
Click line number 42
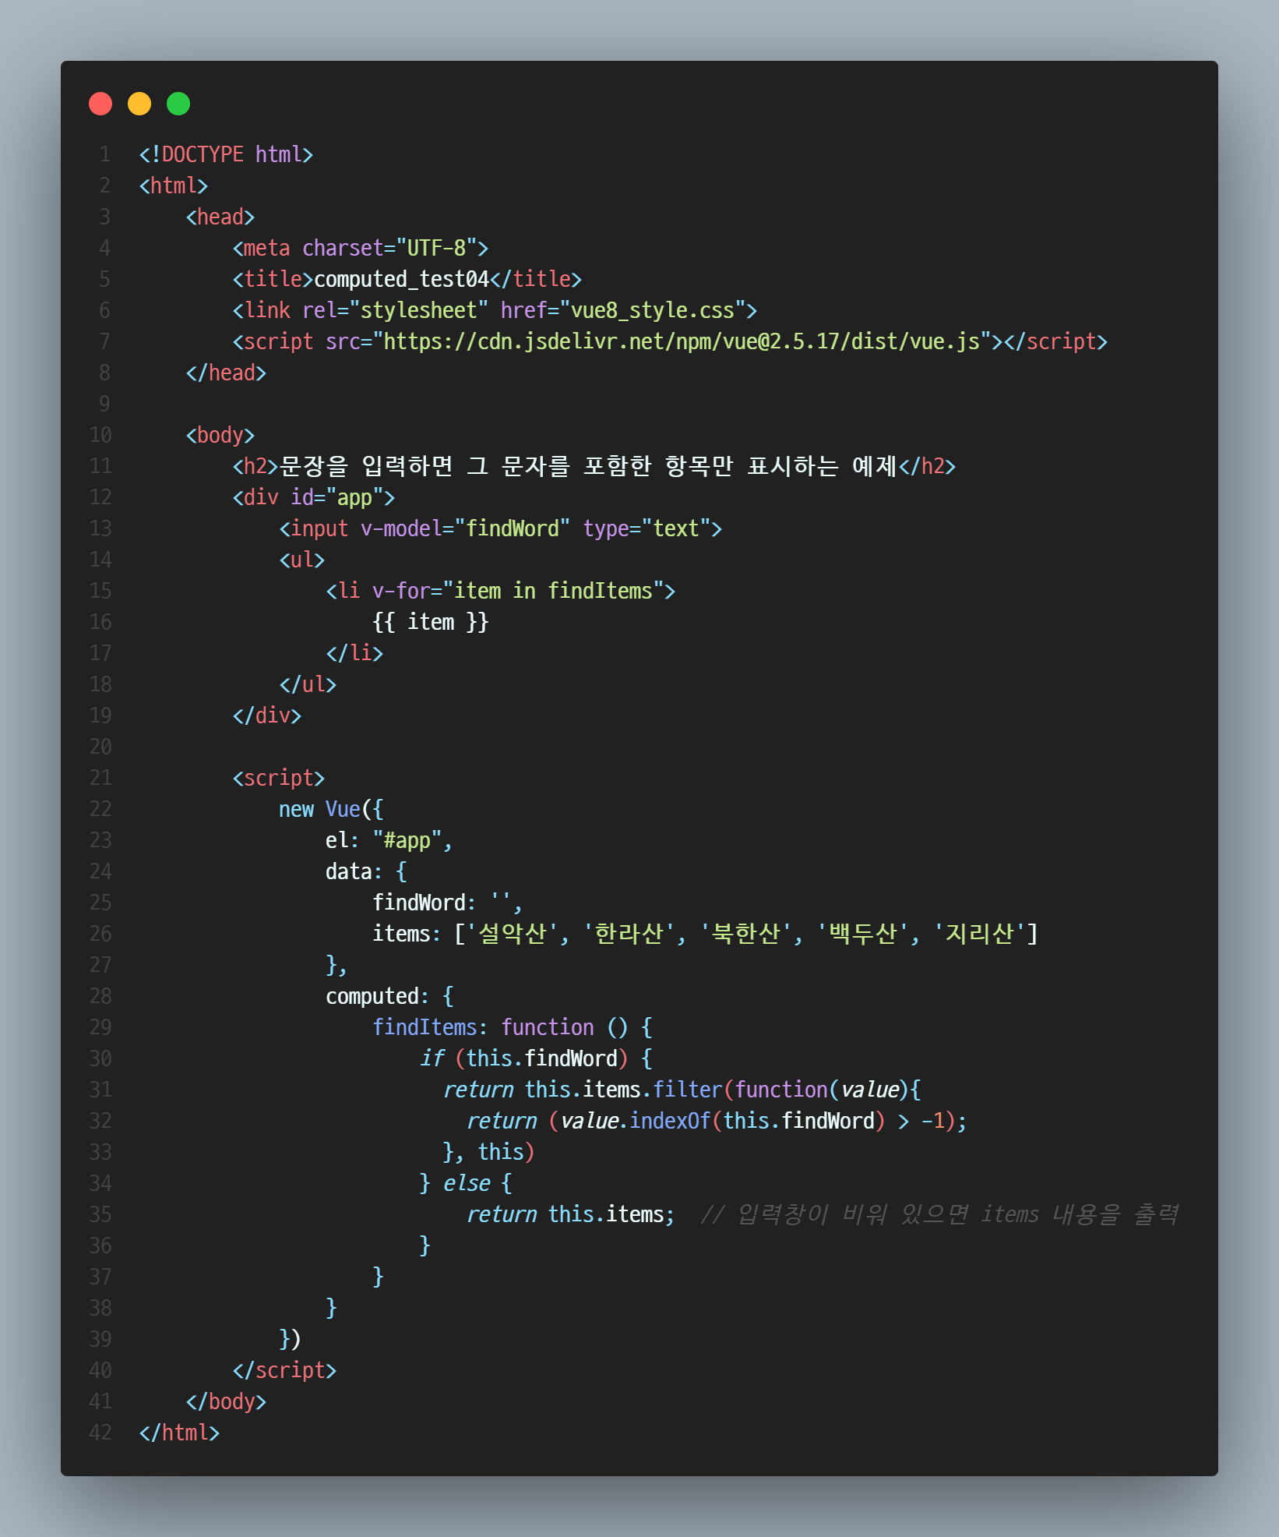(100, 1433)
